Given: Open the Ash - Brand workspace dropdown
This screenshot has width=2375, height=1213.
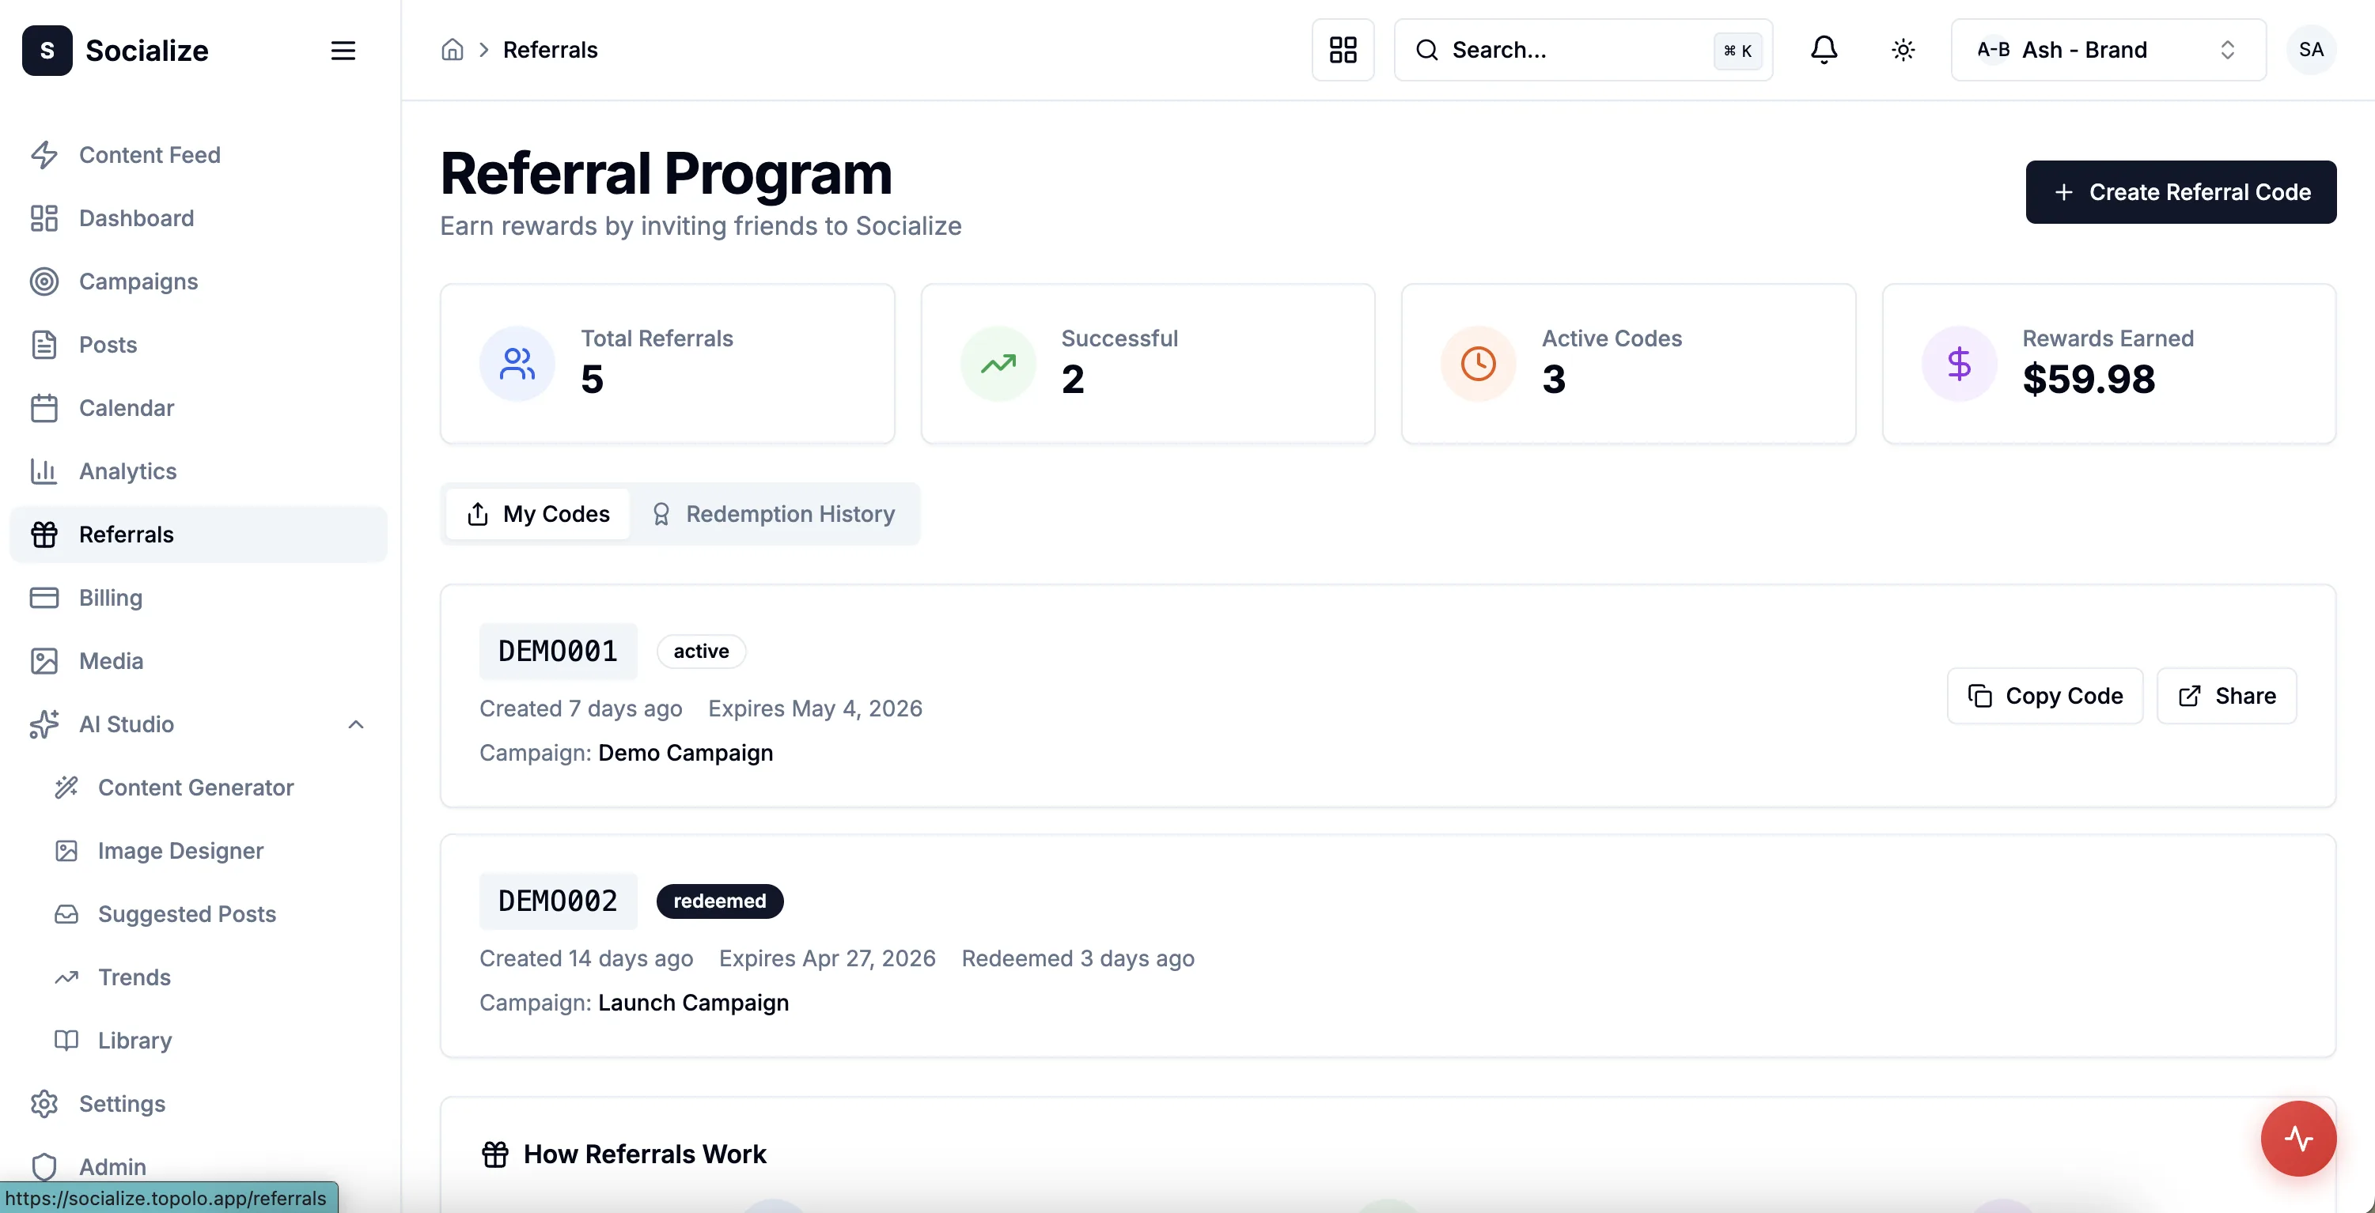Looking at the screenshot, I should point(2108,50).
